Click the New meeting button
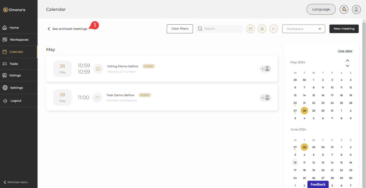 click(x=344, y=29)
